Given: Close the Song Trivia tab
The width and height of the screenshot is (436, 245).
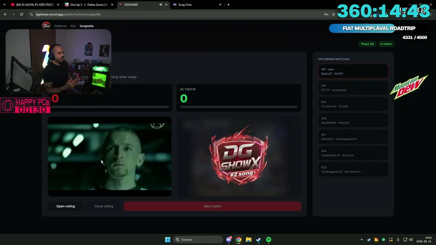Looking at the screenshot, I should point(220,5).
